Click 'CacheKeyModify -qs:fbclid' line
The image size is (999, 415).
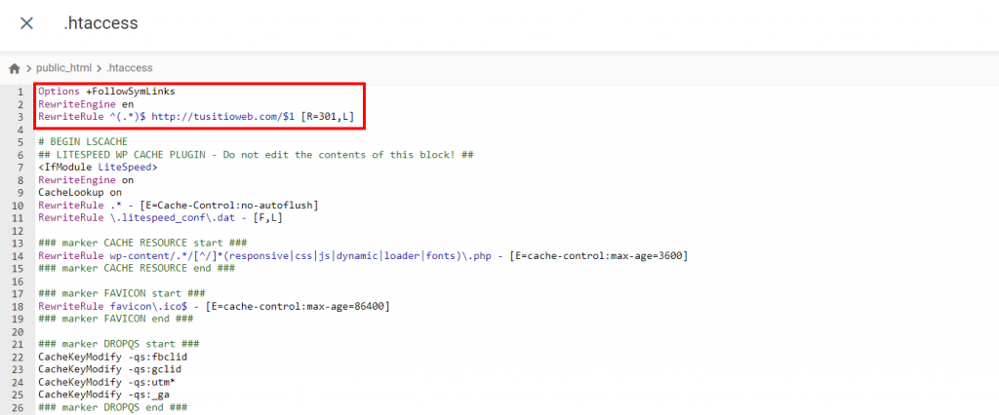[x=113, y=358]
